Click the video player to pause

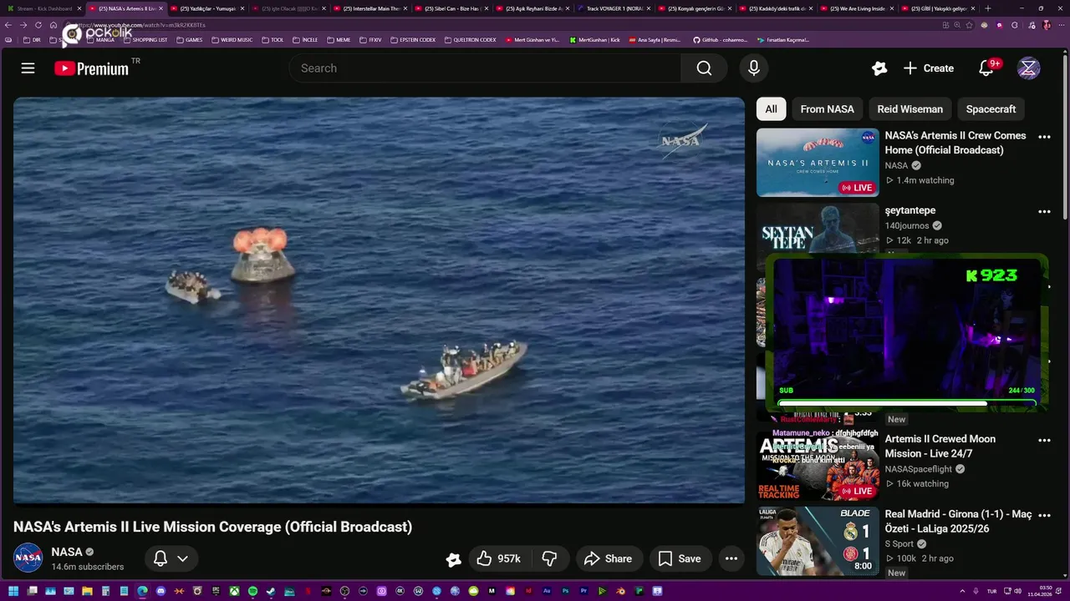(379, 300)
